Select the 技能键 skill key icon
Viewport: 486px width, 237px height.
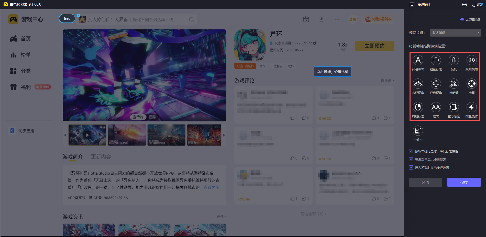click(454, 84)
